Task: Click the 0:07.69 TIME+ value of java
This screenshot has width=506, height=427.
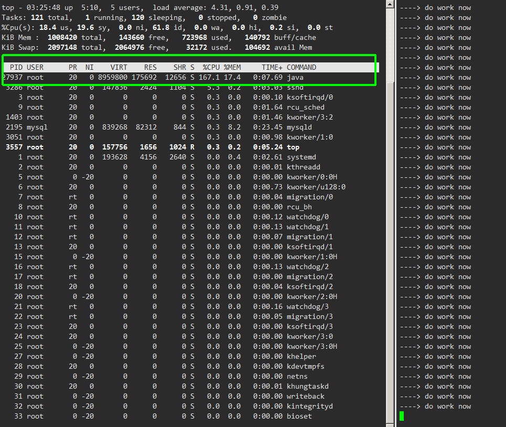Action: [268, 78]
